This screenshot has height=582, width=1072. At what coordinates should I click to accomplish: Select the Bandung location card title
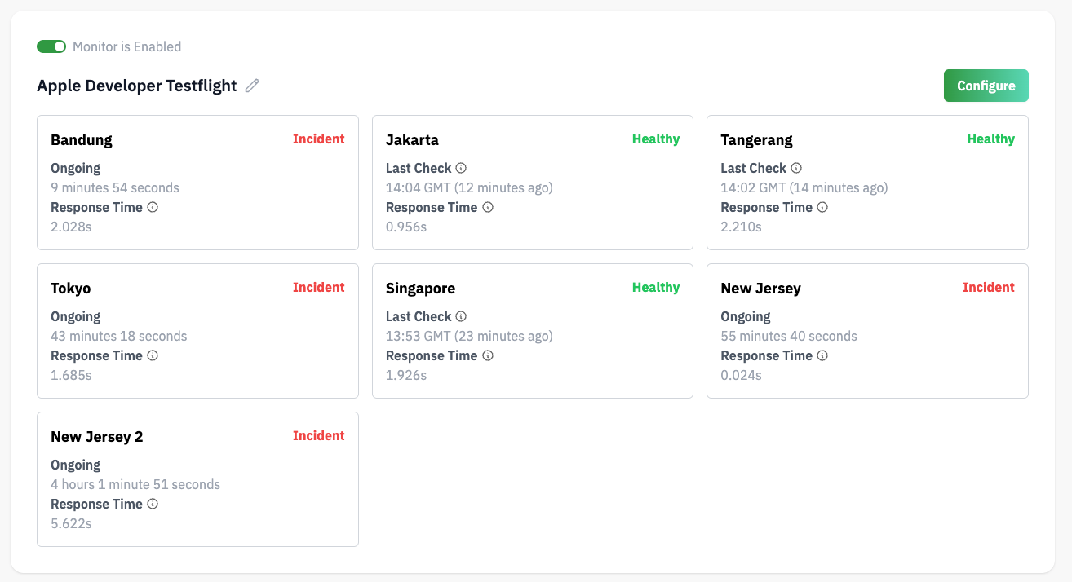tap(82, 140)
